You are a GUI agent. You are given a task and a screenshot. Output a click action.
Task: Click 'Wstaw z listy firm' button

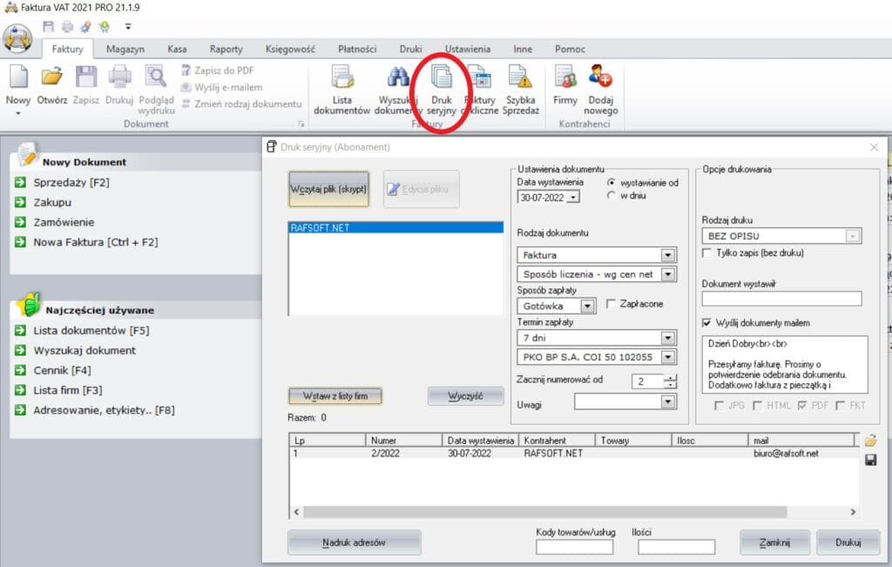click(334, 396)
